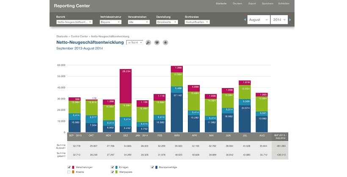
Task: Click the star bookmark icon
Action: (x=165, y=43)
